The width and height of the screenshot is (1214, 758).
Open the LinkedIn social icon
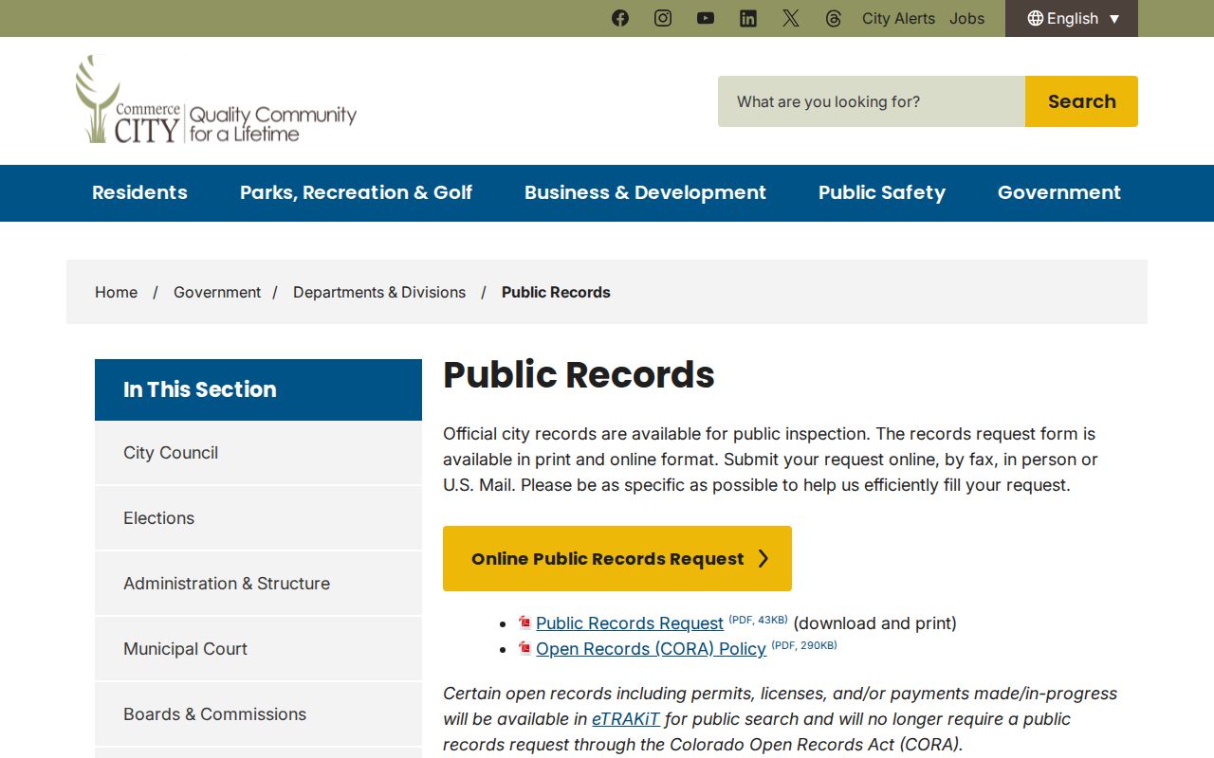coord(748,18)
